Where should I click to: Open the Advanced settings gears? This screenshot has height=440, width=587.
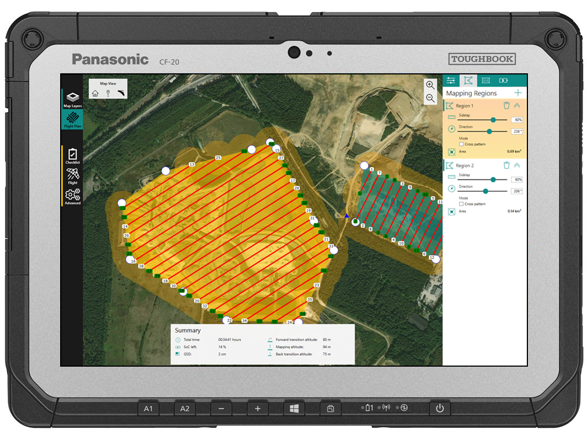pyautogui.click(x=72, y=196)
